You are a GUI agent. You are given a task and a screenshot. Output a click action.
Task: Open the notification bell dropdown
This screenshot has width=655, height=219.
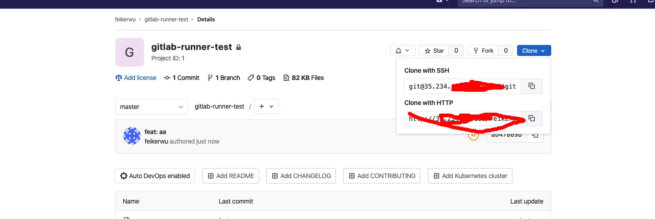(403, 51)
